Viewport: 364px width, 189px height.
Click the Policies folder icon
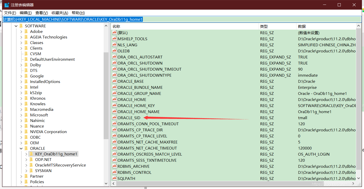coord(26,182)
